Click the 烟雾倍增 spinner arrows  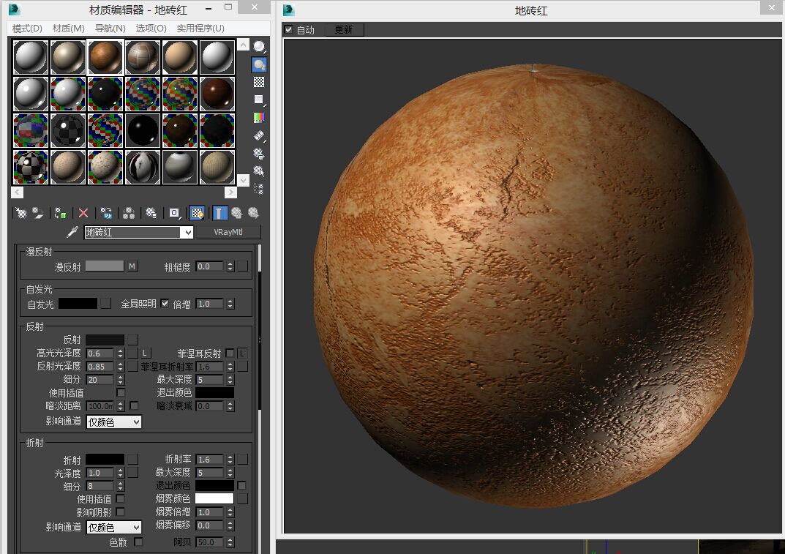pos(230,512)
